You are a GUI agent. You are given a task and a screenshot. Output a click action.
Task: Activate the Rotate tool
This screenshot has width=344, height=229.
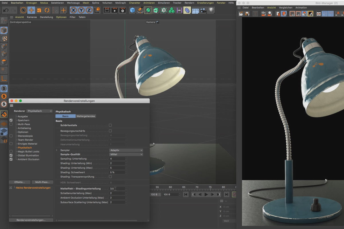(47, 10)
